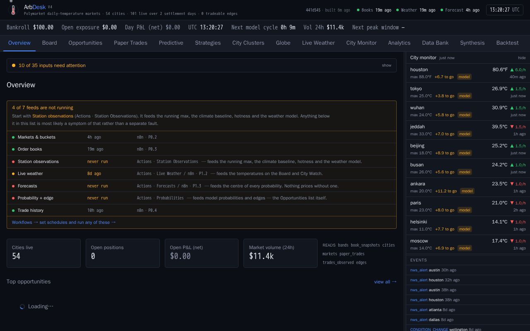Viewport: 530px width, 331px height.
Task: Click the green Books status dot
Action: 358,10
